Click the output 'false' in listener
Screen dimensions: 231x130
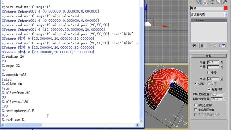[x=6, y=79]
